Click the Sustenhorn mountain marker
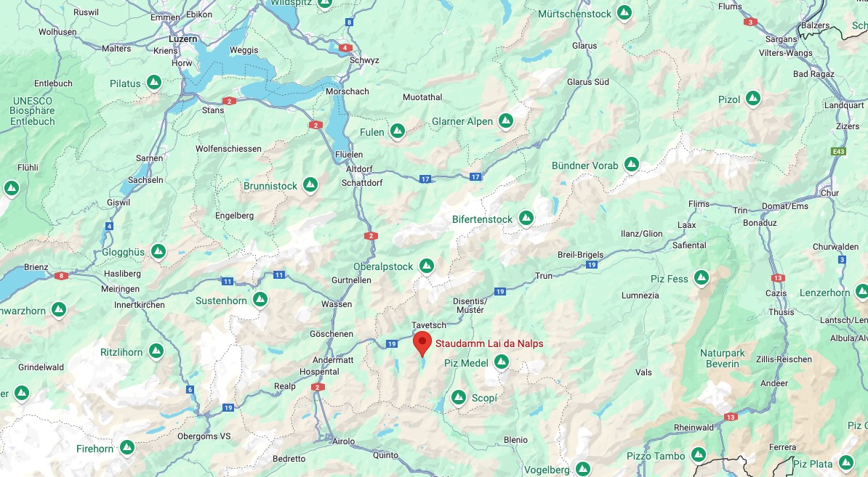 pos(260,300)
